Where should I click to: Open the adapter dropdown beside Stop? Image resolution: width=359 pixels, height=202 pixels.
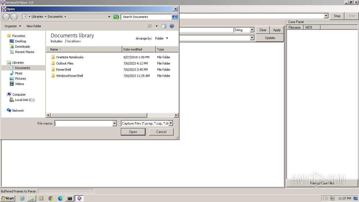[326, 16]
